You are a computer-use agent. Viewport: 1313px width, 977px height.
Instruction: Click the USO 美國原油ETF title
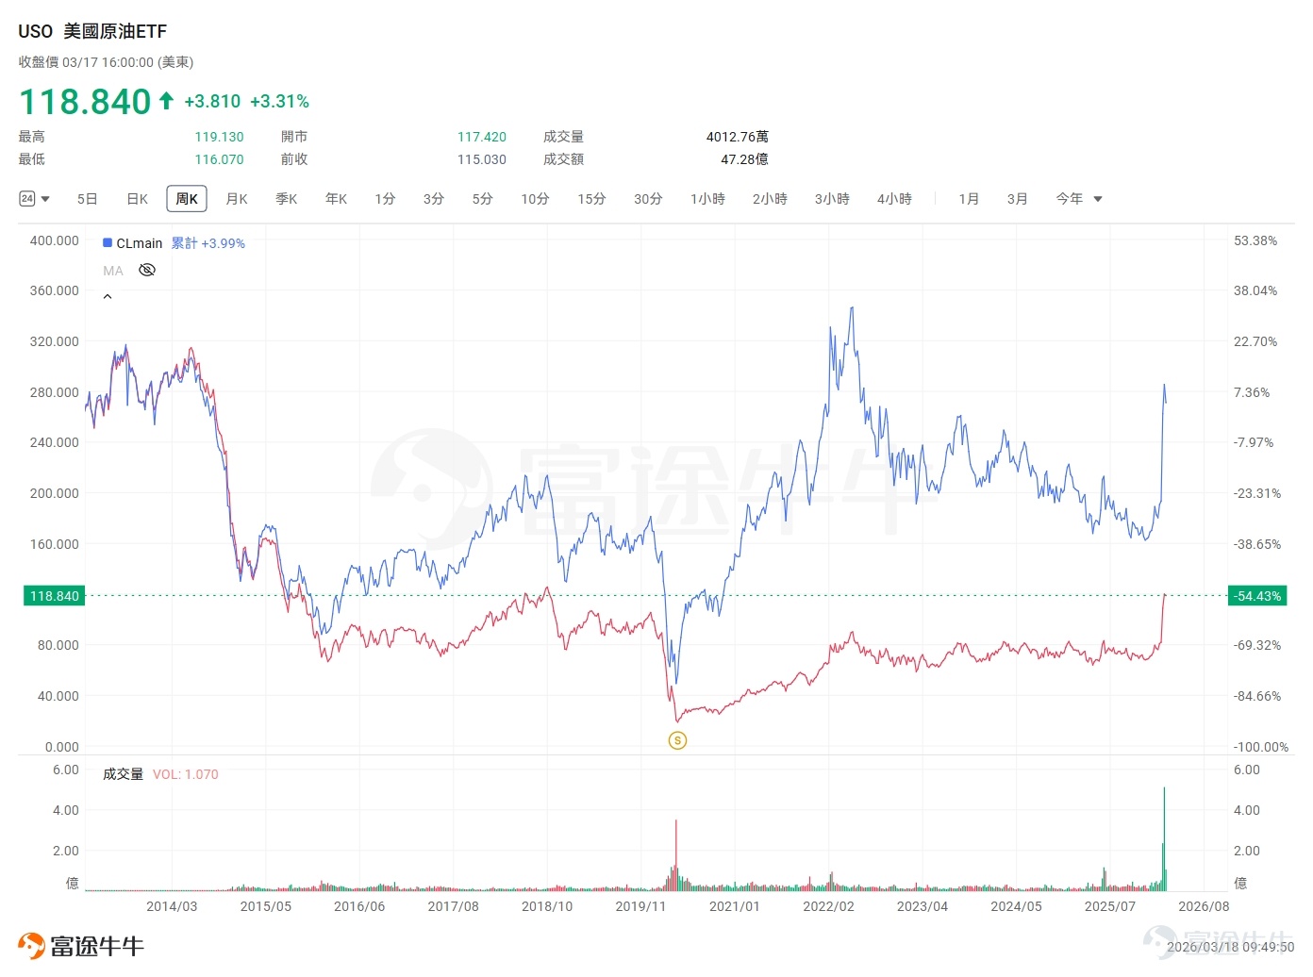click(x=92, y=31)
